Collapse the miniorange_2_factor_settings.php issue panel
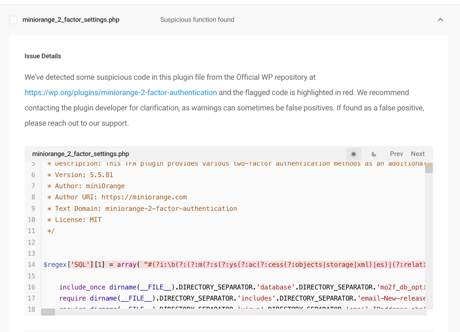This screenshot has height=332, width=460. (x=440, y=20)
